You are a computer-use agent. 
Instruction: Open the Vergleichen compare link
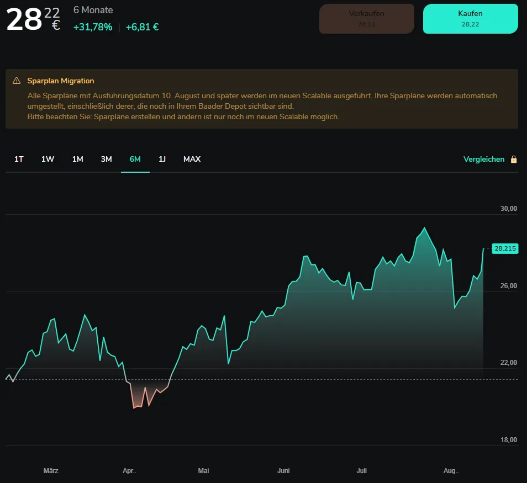point(484,159)
